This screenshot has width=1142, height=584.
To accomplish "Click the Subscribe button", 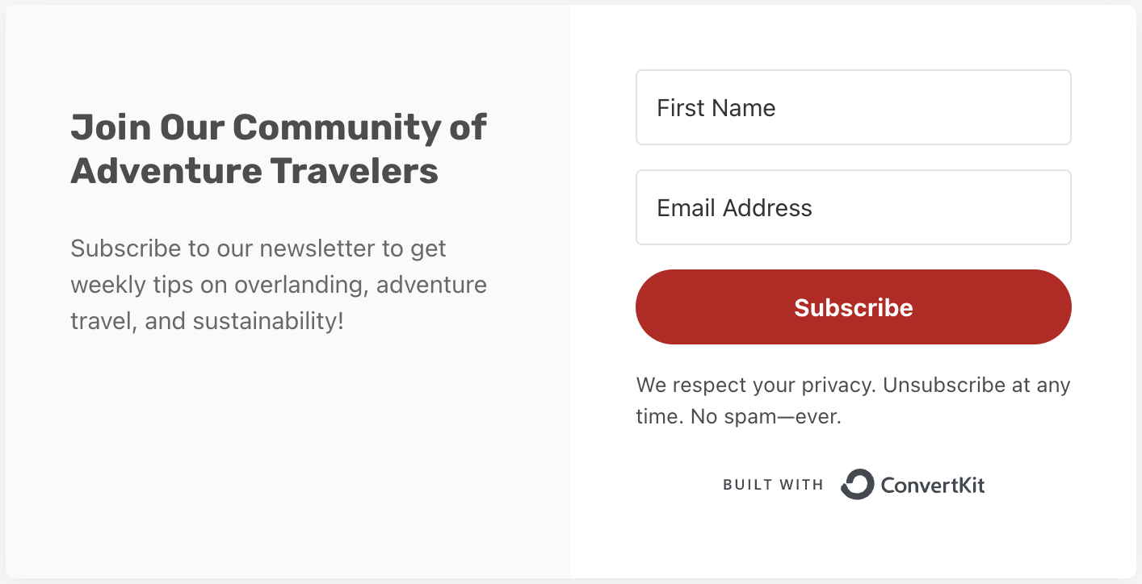I will coord(854,307).
